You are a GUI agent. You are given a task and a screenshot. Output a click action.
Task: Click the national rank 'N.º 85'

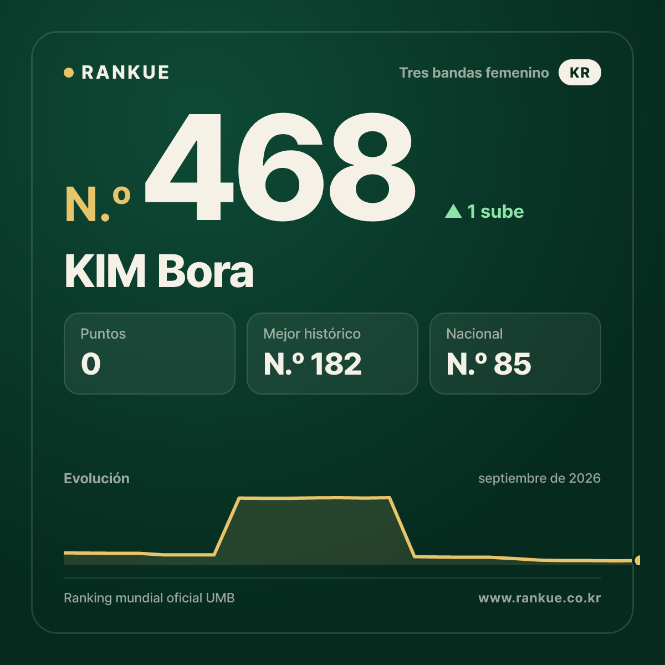pos(489,364)
